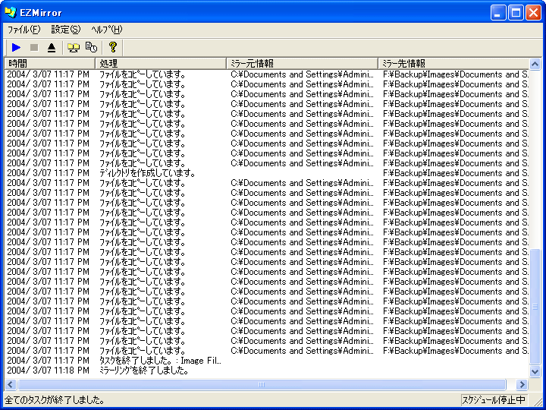Image resolution: width=546 pixels, height=410 pixels.
Task: Click status text 全てのタスクが終了しました。
Action: pos(55,400)
